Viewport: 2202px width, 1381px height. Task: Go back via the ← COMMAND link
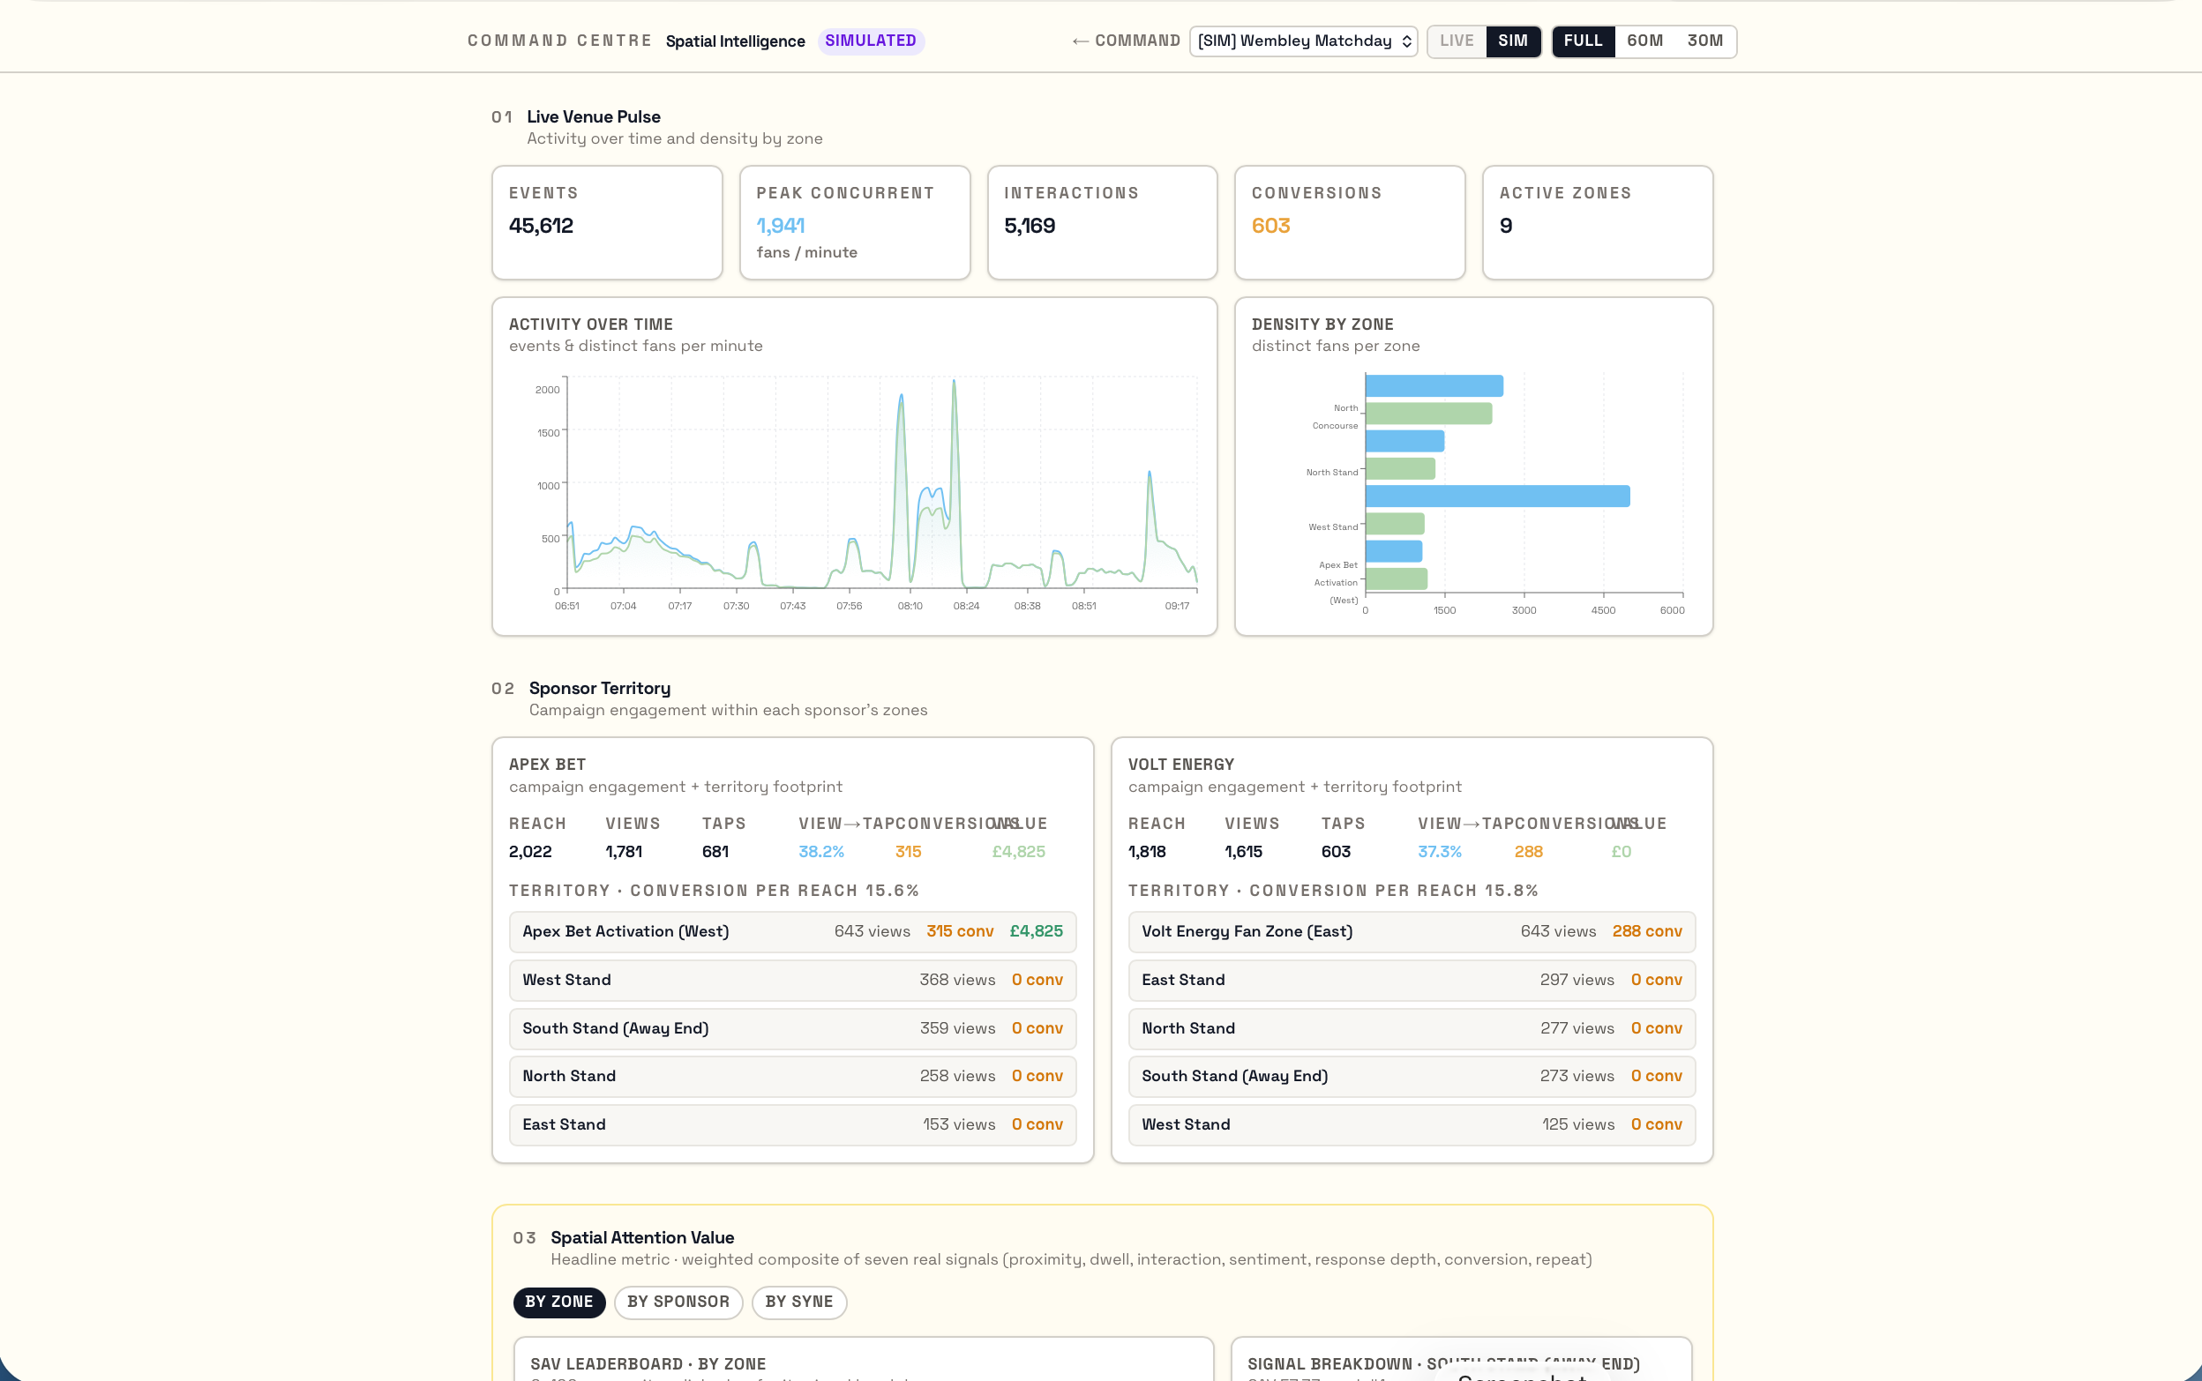1126,41
